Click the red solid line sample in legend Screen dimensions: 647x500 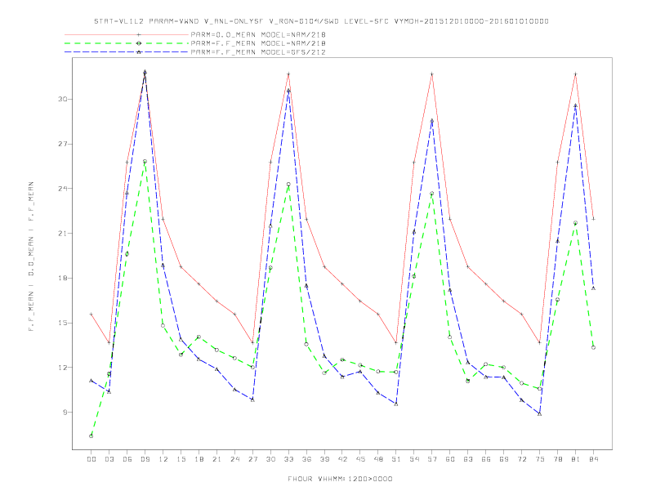coord(127,34)
